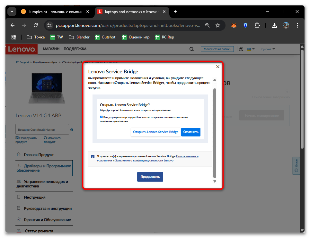The height and width of the screenshot is (238, 310).
Task: Click the serial number input field
Action: tap(42, 129)
